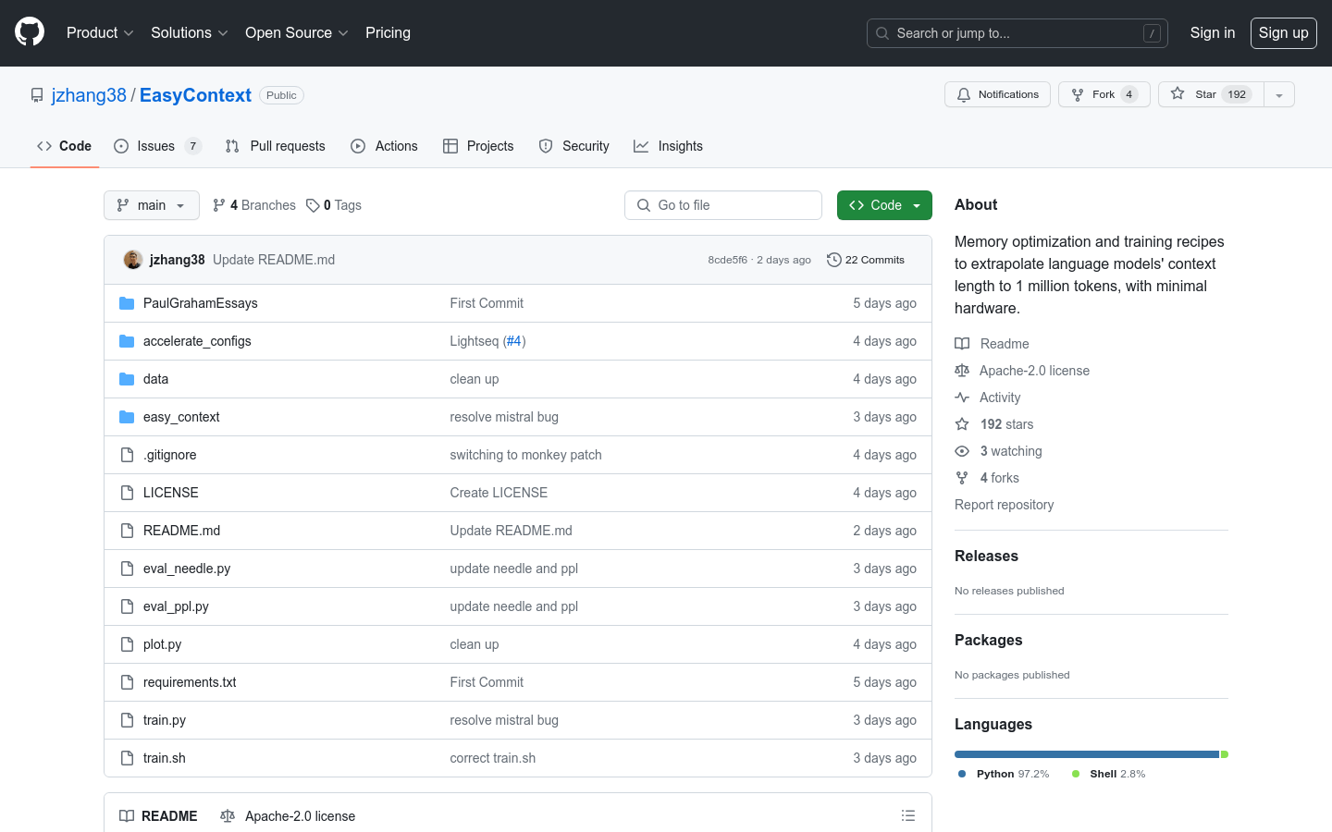
Task: Click the scale icon beside Apache-2.0 license in About
Action: point(962,371)
